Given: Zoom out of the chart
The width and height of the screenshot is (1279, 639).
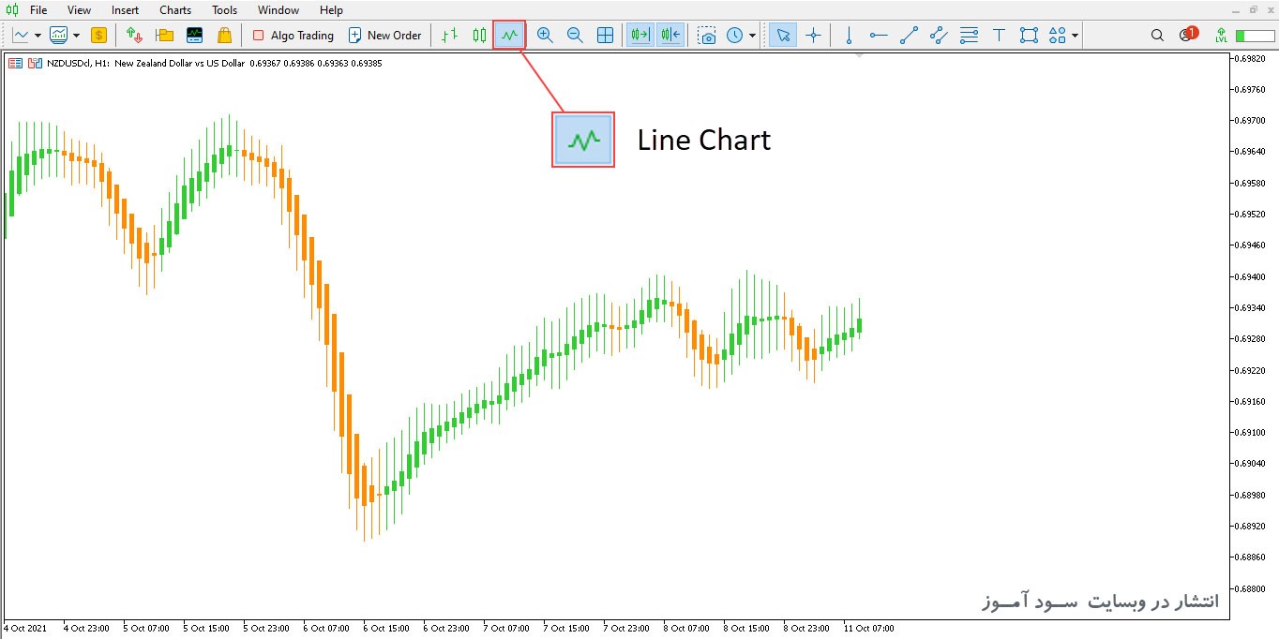Looking at the screenshot, I should (x=575, y=36).
